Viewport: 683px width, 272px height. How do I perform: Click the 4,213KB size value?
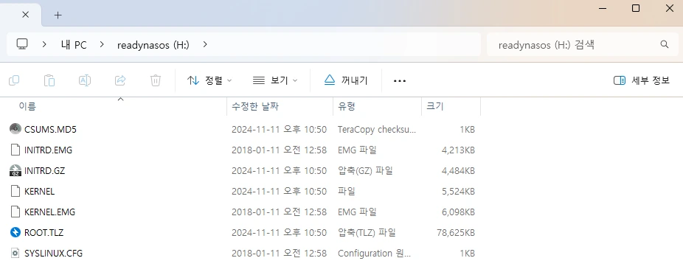pyautogui.click(x=458, y=150)
